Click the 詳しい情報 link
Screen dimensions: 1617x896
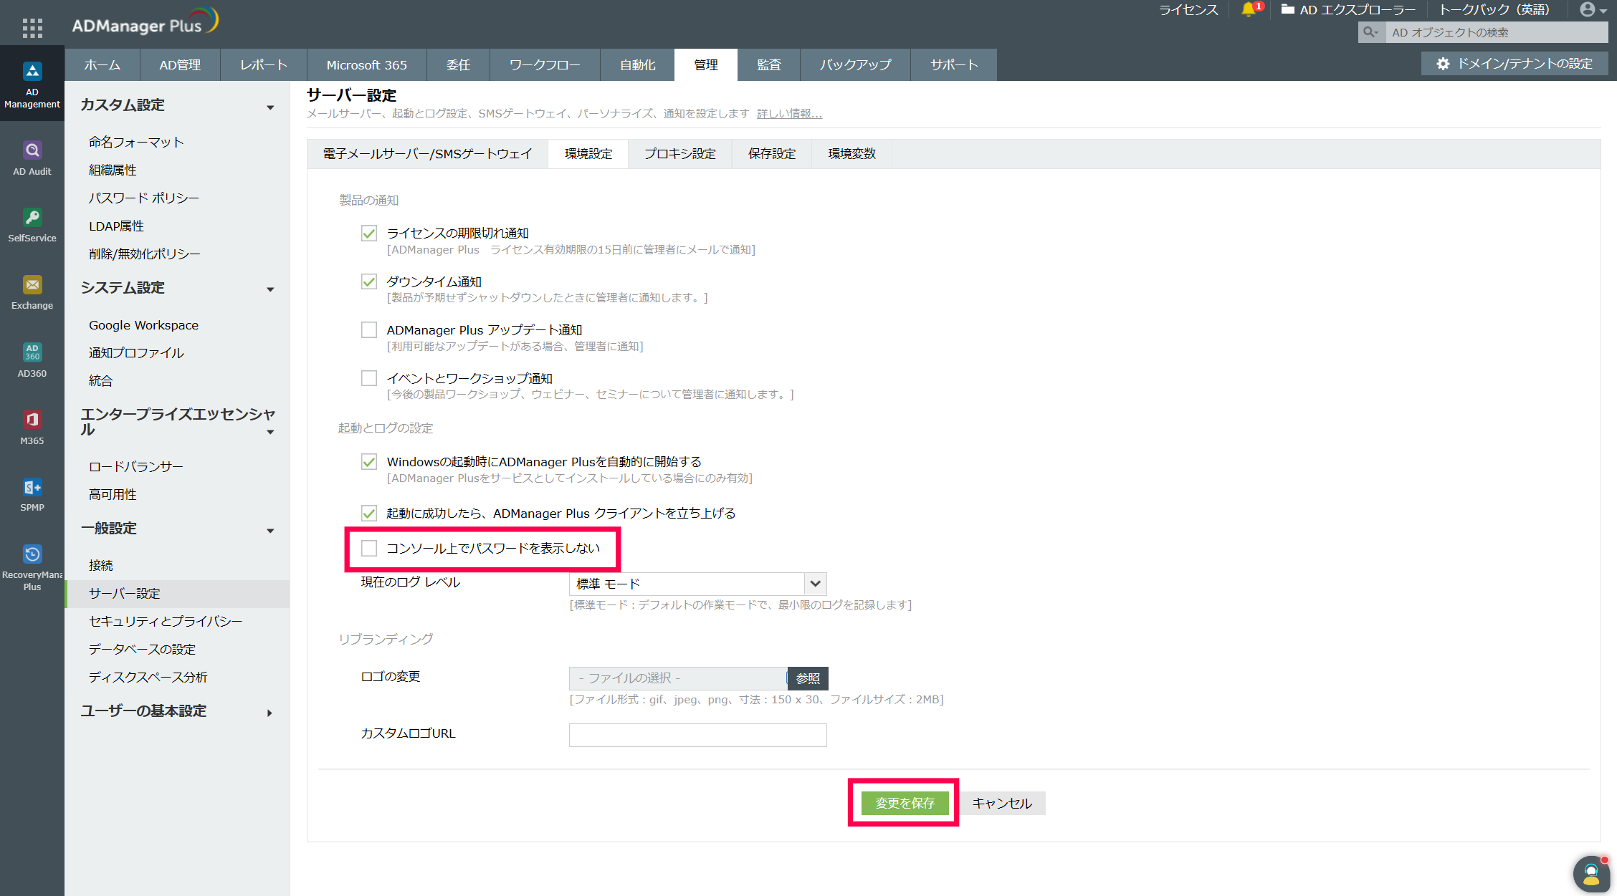(789, 114)
